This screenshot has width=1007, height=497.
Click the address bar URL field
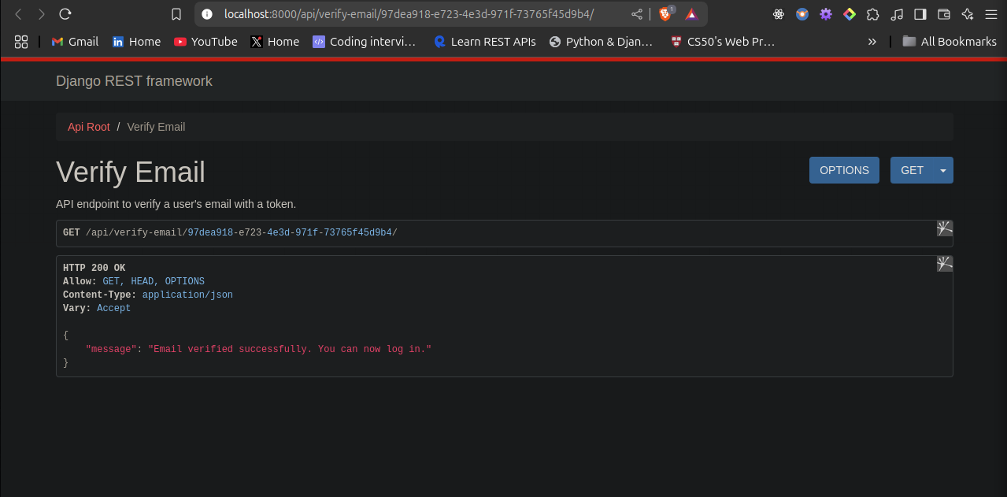click(409, 14)
